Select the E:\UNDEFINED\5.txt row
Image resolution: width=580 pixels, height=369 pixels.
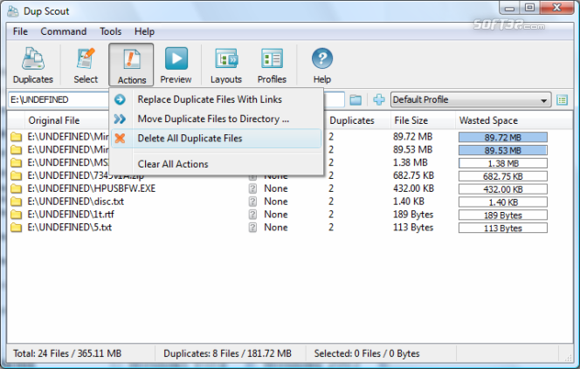click(x=290, y=227)
